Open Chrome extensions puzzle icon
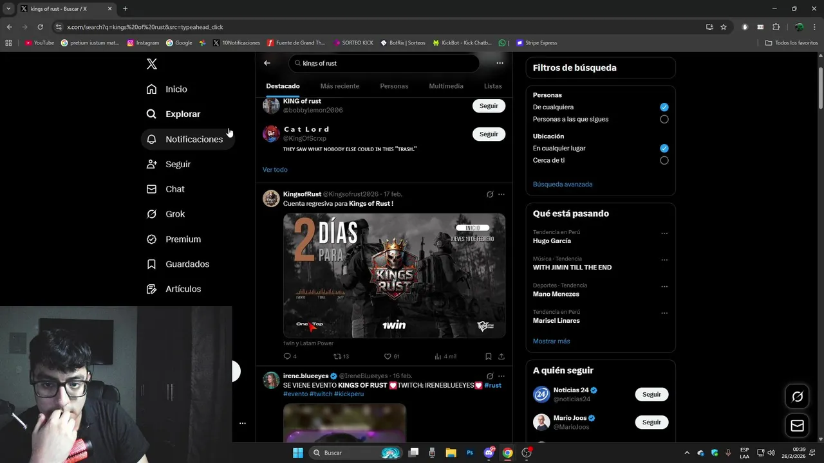This screenshot has width=824, height=463. (x=776, y=27)
